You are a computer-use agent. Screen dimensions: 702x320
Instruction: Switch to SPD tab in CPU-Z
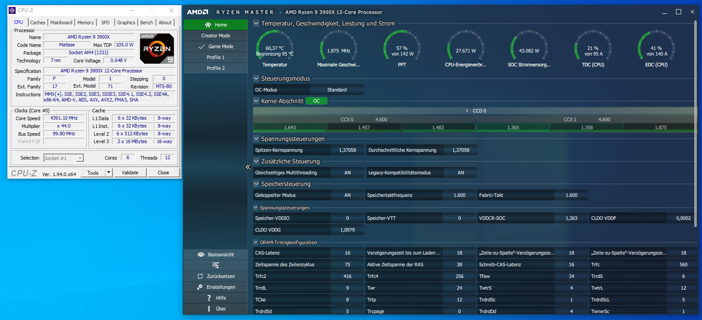coord(105,23)
